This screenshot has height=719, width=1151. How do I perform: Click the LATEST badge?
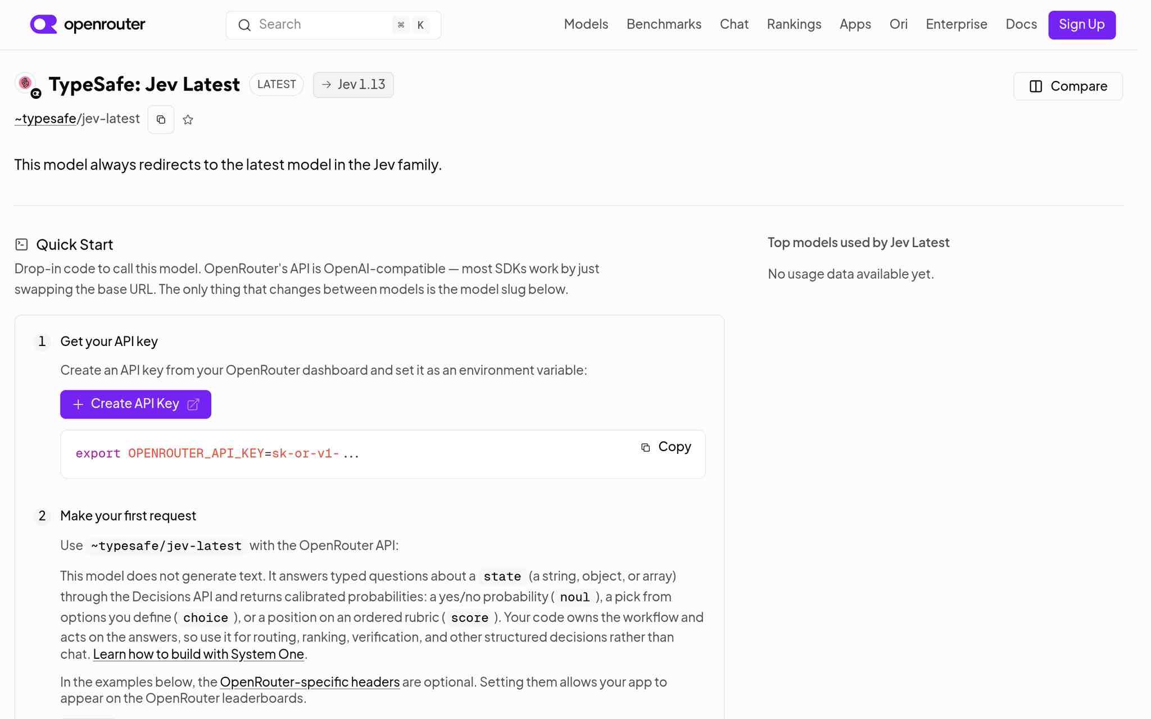[x=277, y=84]
